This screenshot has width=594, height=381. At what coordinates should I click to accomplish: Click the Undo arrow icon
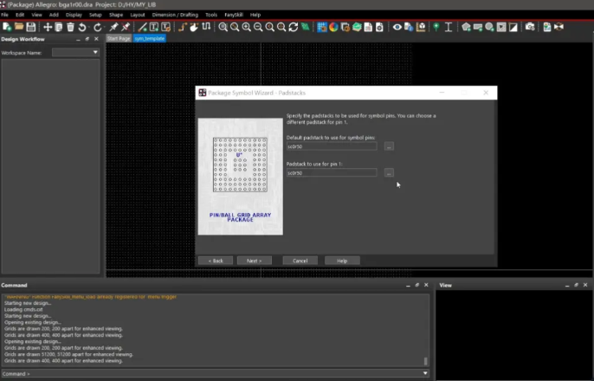click(x=81, y=27)
